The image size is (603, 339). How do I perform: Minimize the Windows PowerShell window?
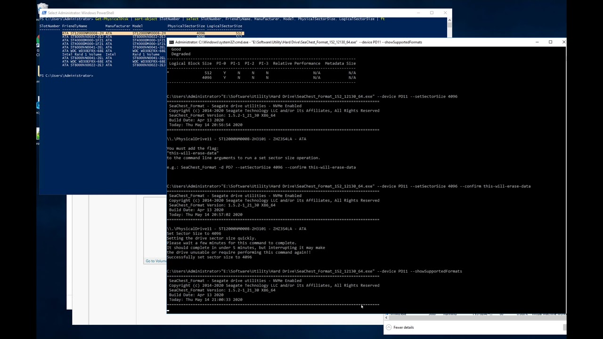418,13
